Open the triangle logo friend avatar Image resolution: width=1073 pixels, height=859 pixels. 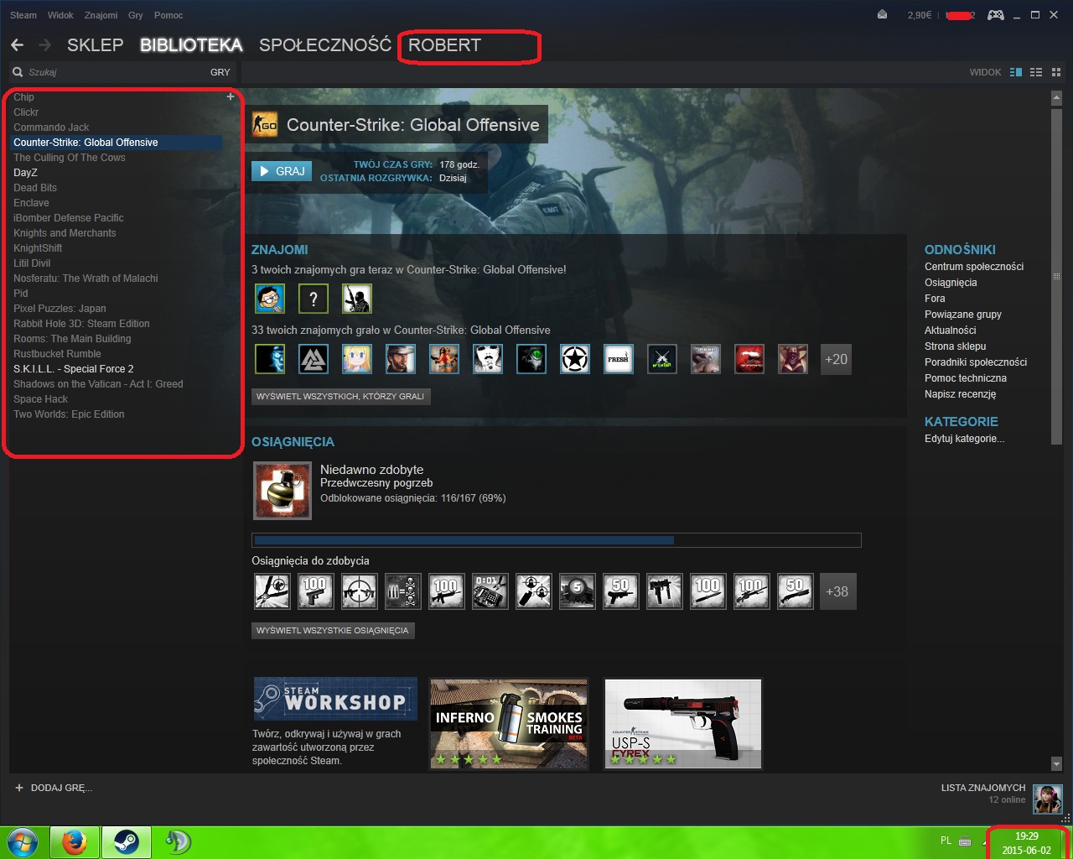(314, 359)
